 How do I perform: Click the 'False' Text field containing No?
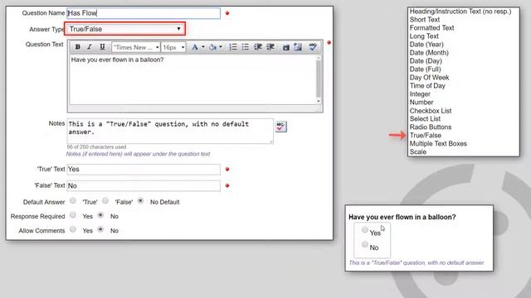144,185
